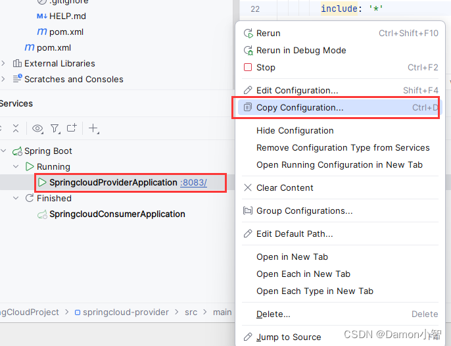
Task: Select Delete... from the context menu
Action: (x=341, y=314)
